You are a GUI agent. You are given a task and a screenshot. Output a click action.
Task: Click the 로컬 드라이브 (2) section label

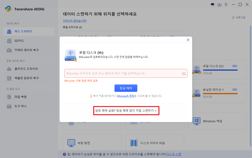point(72,27)
